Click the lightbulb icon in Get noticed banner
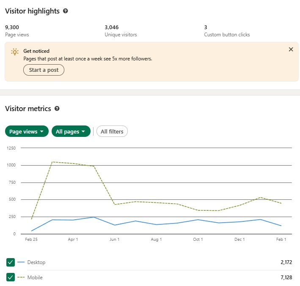 click(15, 52)
